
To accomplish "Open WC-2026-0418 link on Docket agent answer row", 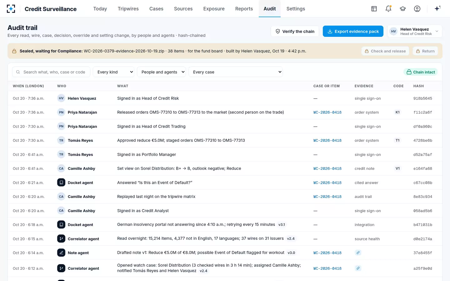I will coord(327,183).
